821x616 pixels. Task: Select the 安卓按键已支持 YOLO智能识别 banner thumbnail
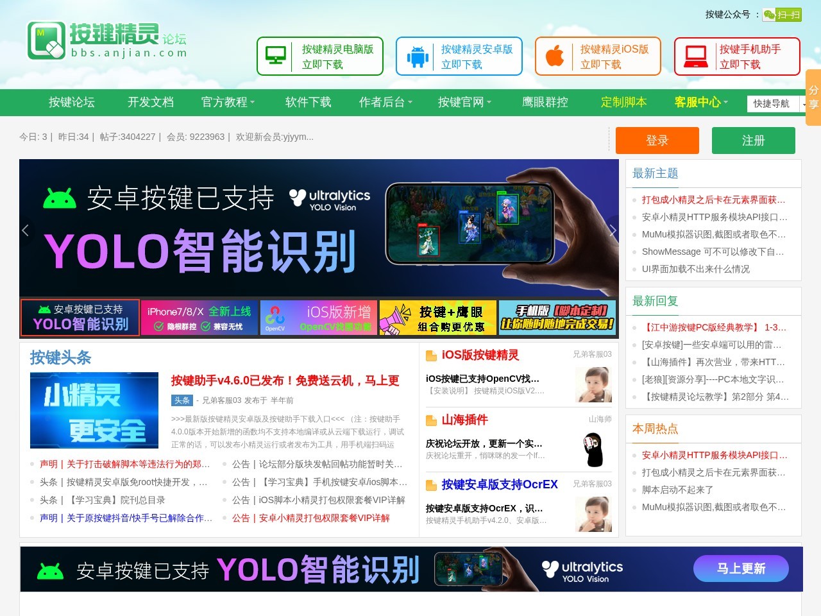point(80,318)
